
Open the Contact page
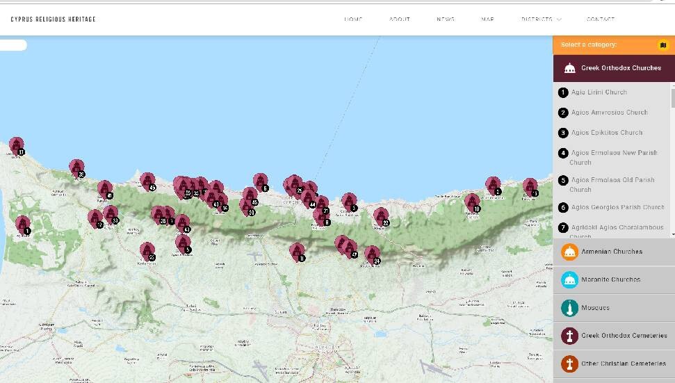tap(601, 19)
